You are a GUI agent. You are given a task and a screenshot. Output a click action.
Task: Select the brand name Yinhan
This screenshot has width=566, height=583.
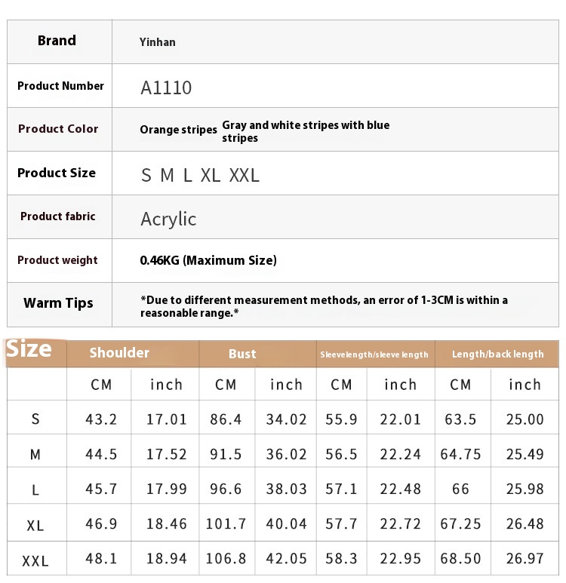point(158,42)
